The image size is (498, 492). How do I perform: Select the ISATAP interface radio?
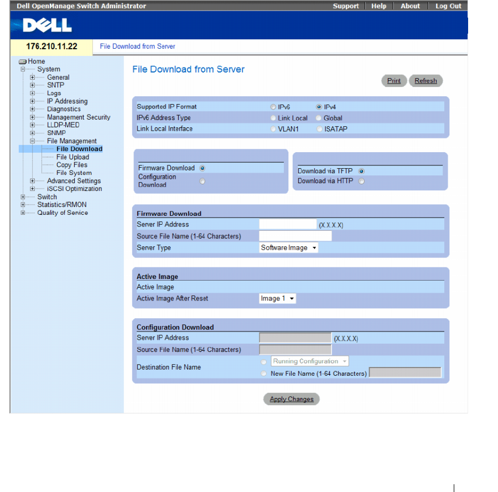point(319,129)
